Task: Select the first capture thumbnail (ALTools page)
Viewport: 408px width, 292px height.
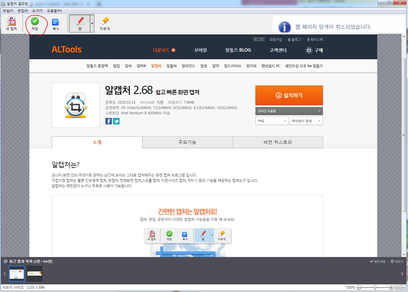Action: 17,274
